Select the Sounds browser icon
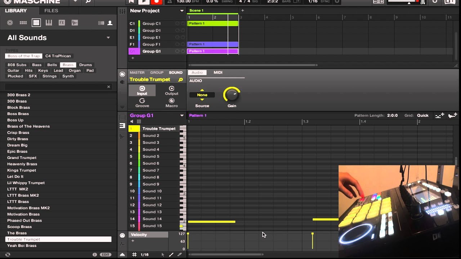 pyautogui.click(x=36, y=23)
